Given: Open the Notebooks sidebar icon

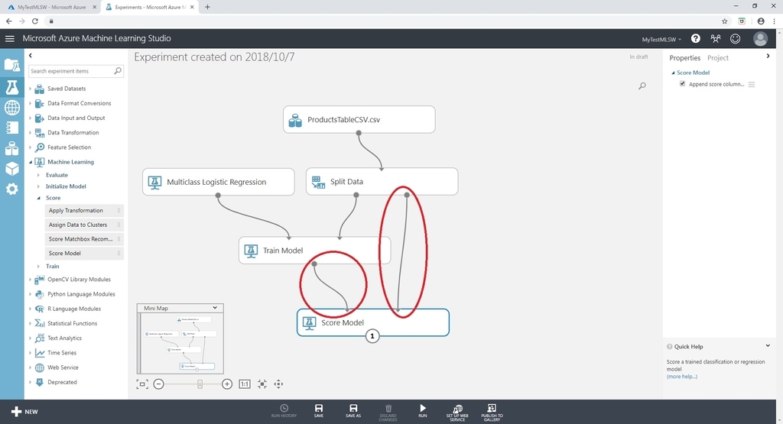Looking at the screenshot, I should pyautogui.click(x=12, y=128).
